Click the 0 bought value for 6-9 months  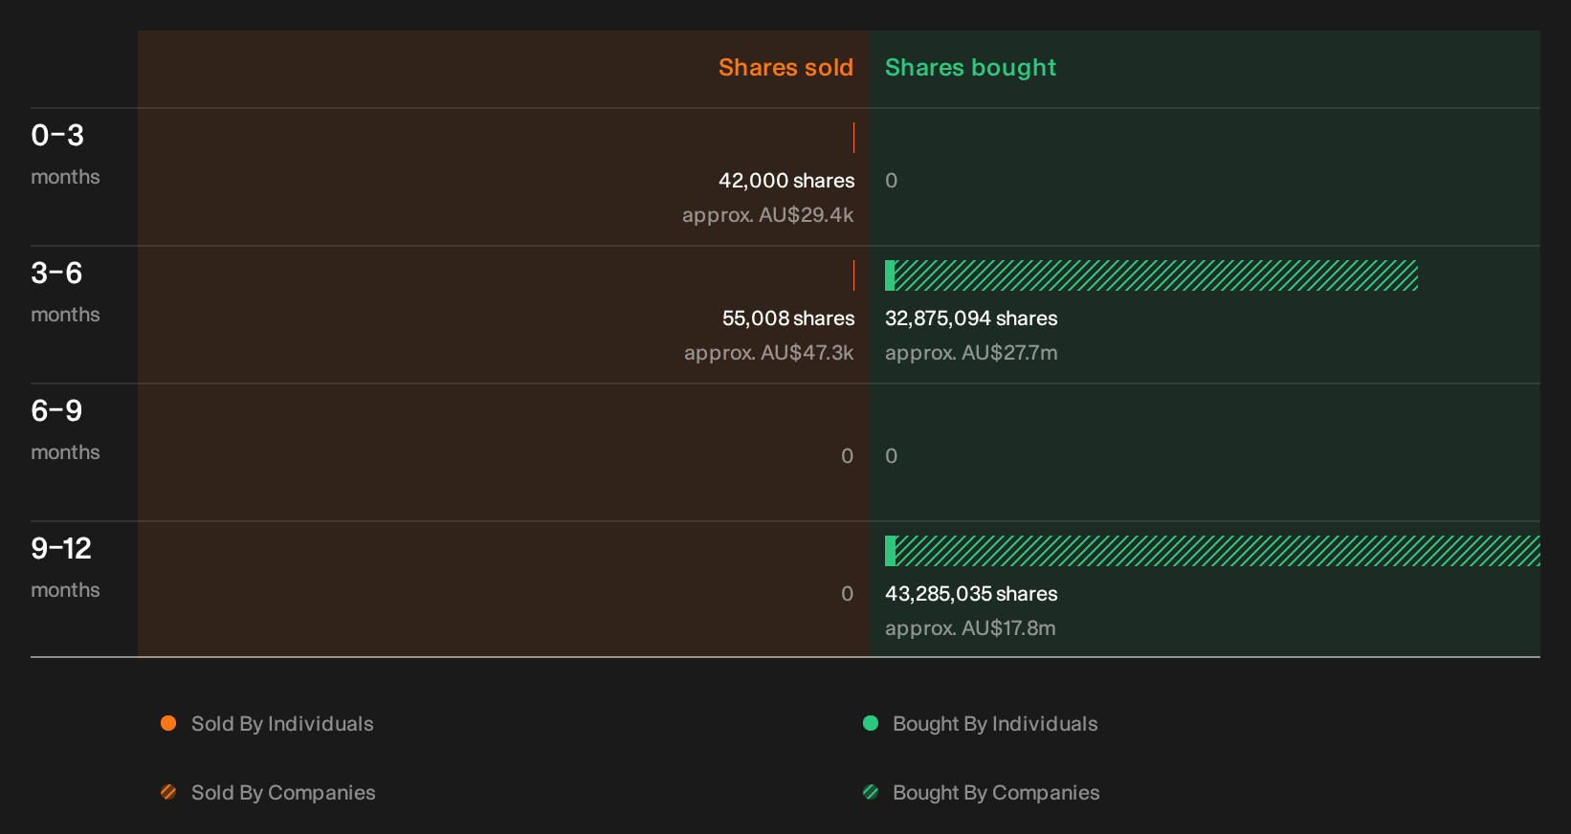(x=891, y=456)
